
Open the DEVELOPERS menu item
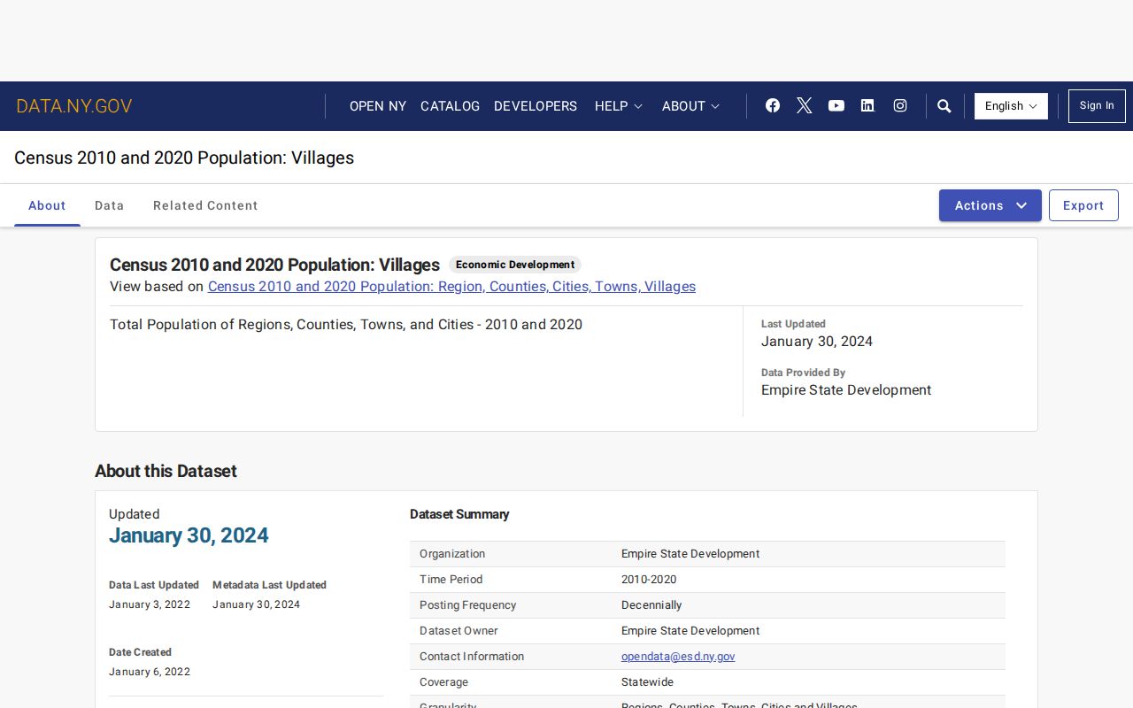[x=536, y=106]
